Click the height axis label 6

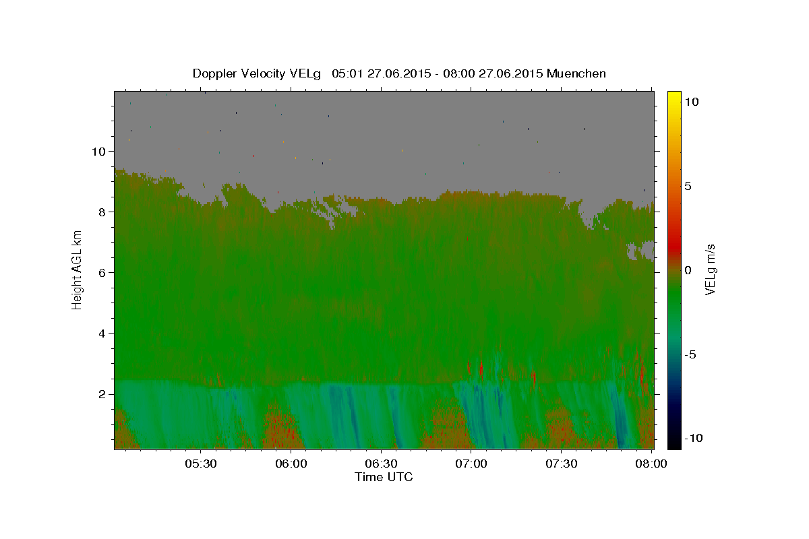click(x=102, y=273)
